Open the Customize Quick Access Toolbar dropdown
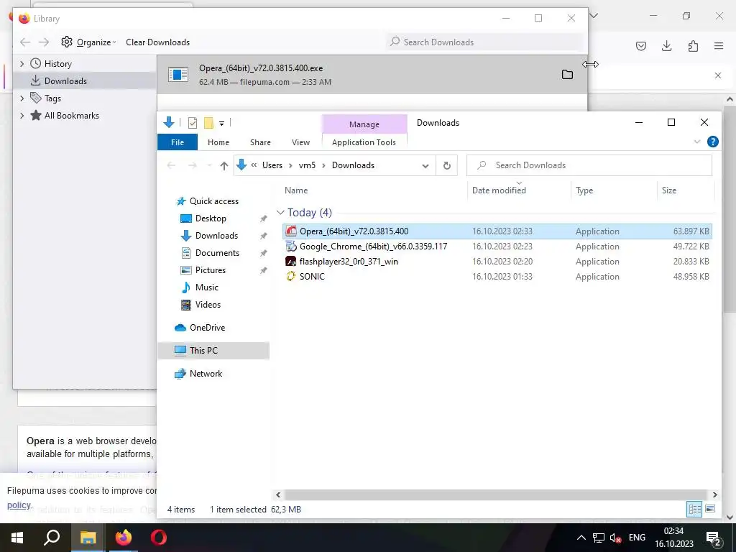Image resolution: width=736 pixels, height=552 pixels. [x=221, y=124]
